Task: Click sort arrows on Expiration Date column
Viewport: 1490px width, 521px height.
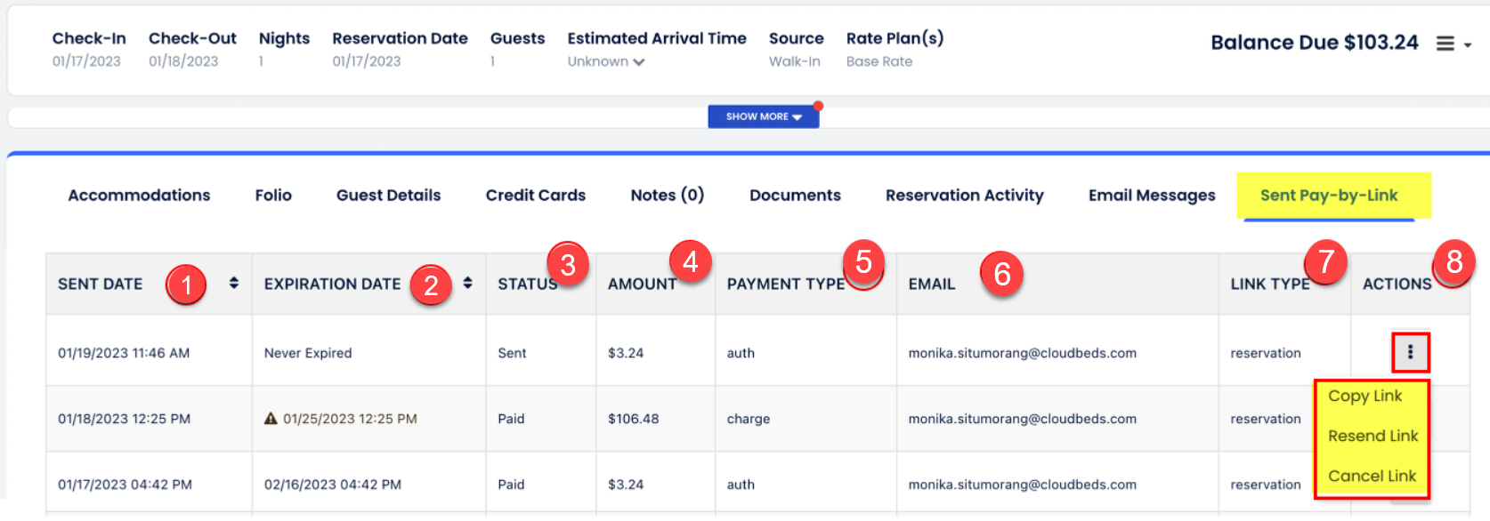Action: click(x=467, y=283)
